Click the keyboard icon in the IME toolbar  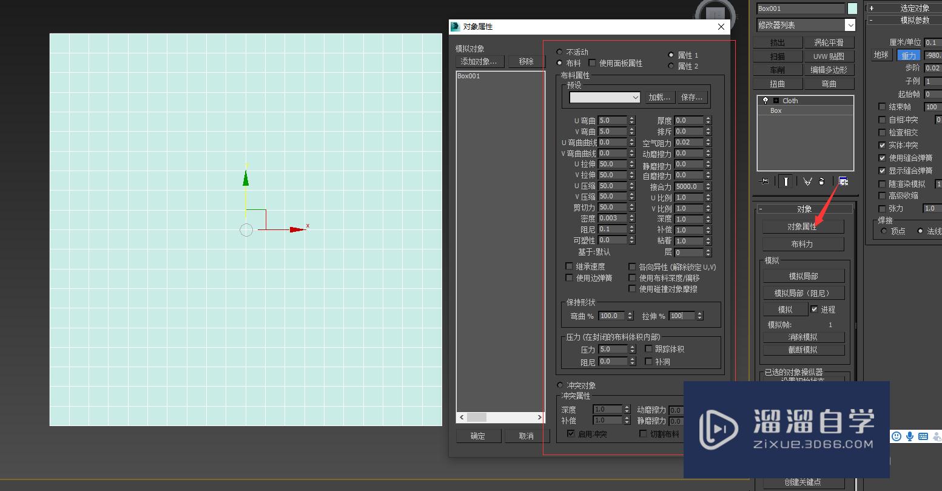point(923,436)
